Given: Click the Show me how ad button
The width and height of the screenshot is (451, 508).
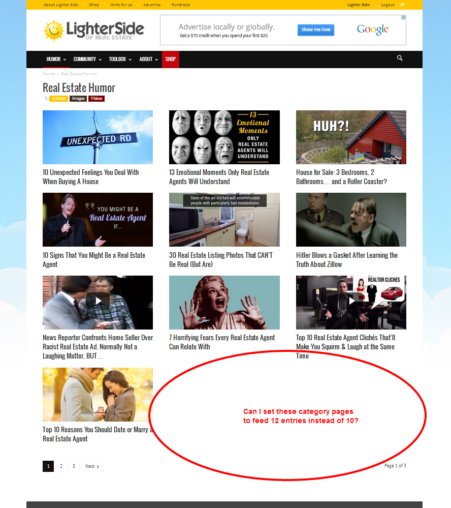Looking at the screenshot, I should (316, 30).
